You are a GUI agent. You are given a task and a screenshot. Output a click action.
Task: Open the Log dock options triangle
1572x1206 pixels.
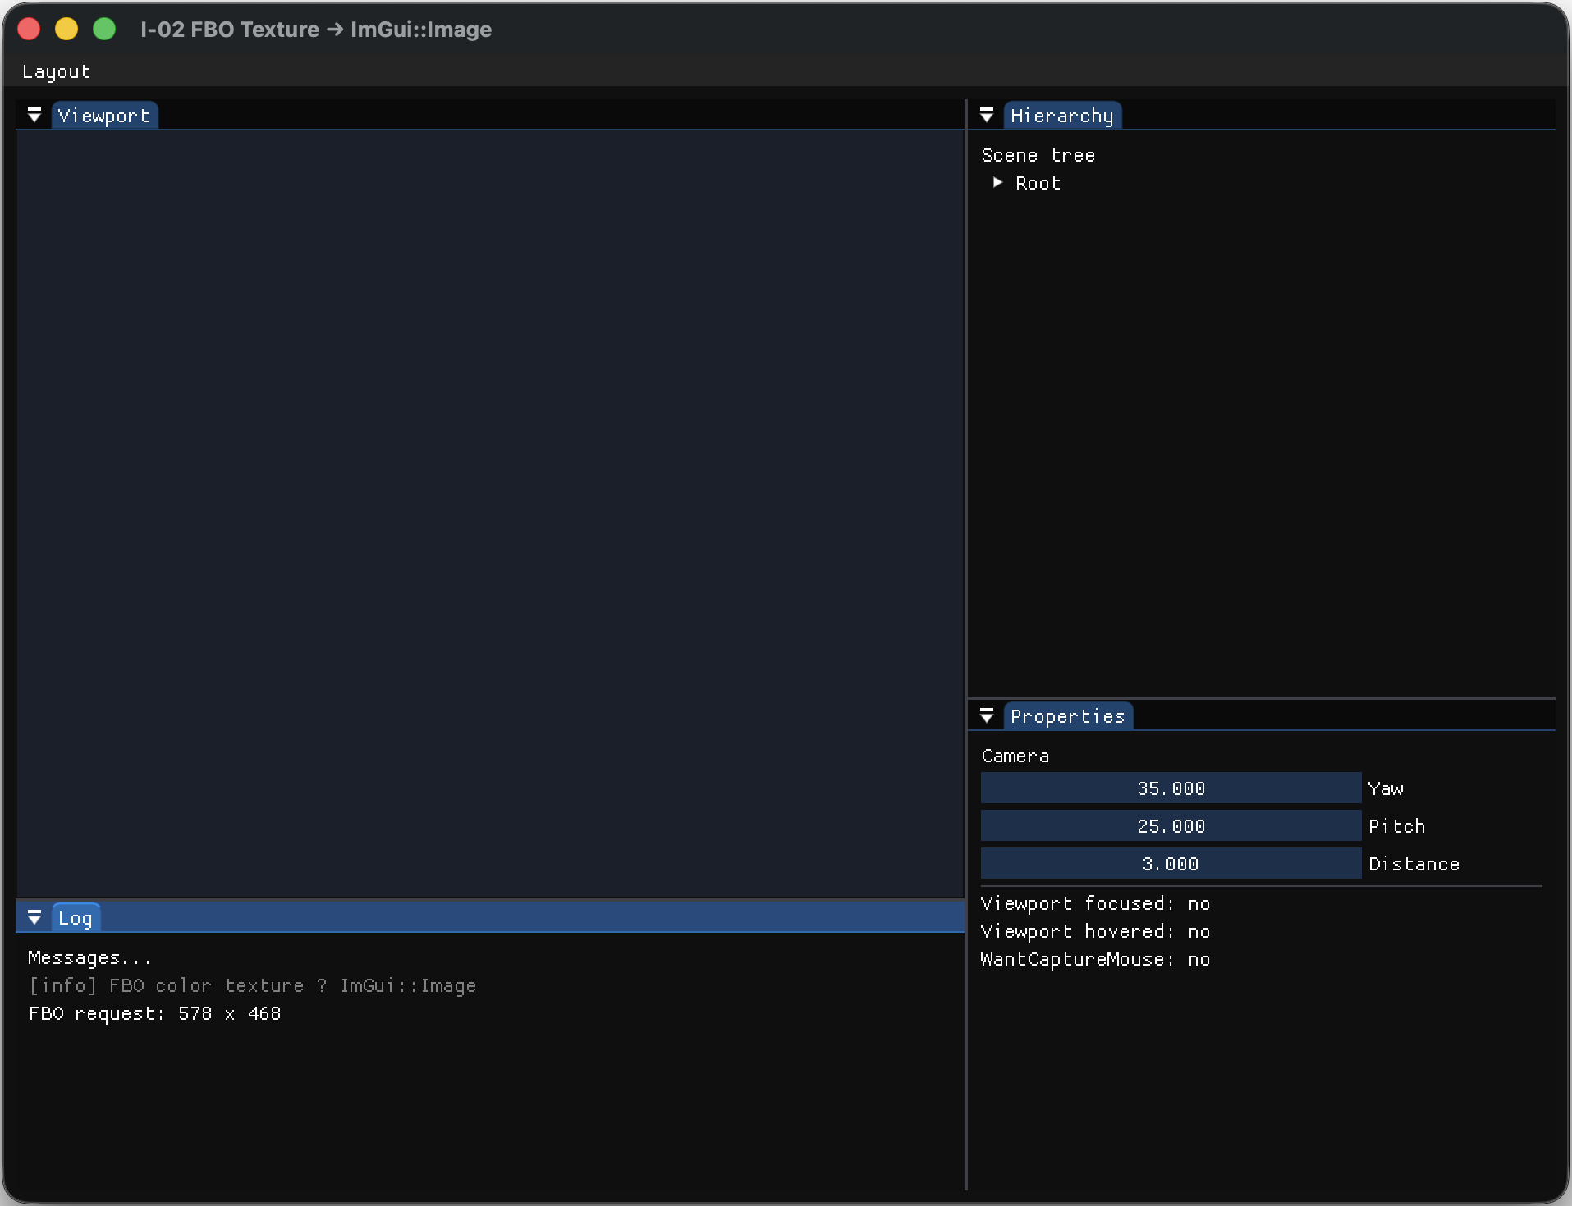(x=34, y=917)
